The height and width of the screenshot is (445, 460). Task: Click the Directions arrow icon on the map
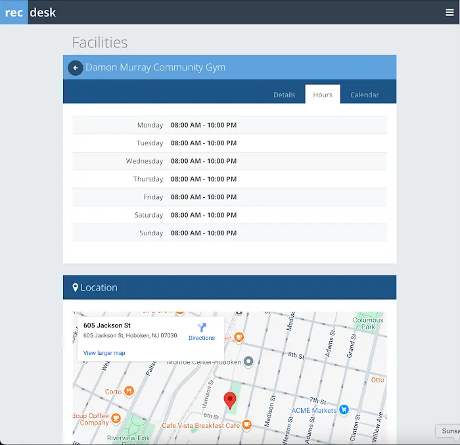click(202, 327)
